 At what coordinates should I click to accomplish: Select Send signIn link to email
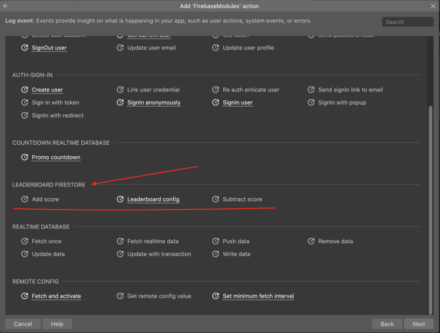(x=350, y=90)
